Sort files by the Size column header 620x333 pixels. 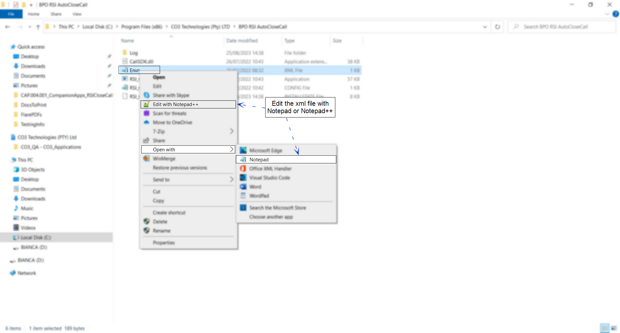[337, 40]
